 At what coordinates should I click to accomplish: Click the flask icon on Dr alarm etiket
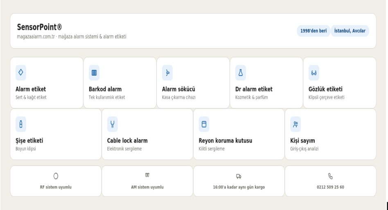coord(241,73)
